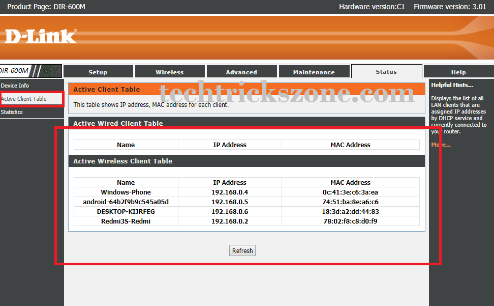Open Device Info in the sidebar
The image size is (494, 306).
(15, 86)
